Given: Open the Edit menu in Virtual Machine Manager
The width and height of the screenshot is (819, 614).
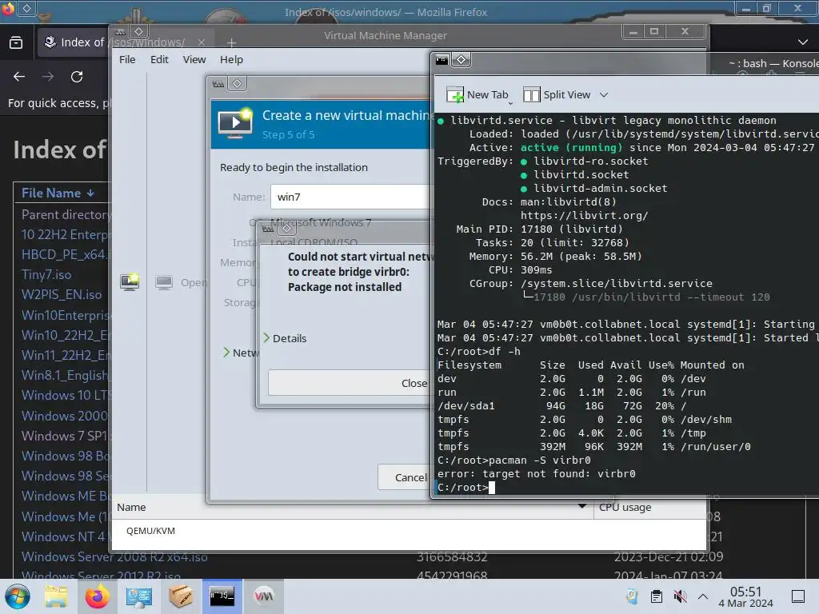Looking at the screenshot, I should (x=159, y=59).
